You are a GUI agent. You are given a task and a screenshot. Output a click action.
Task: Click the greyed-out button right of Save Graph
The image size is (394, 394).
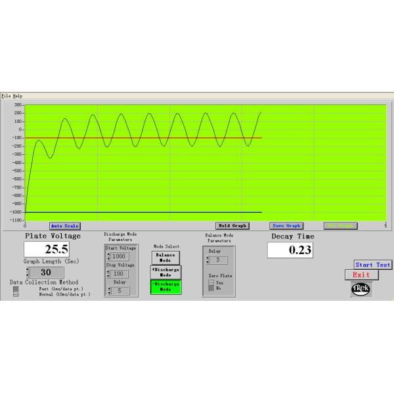pos(341,226)
